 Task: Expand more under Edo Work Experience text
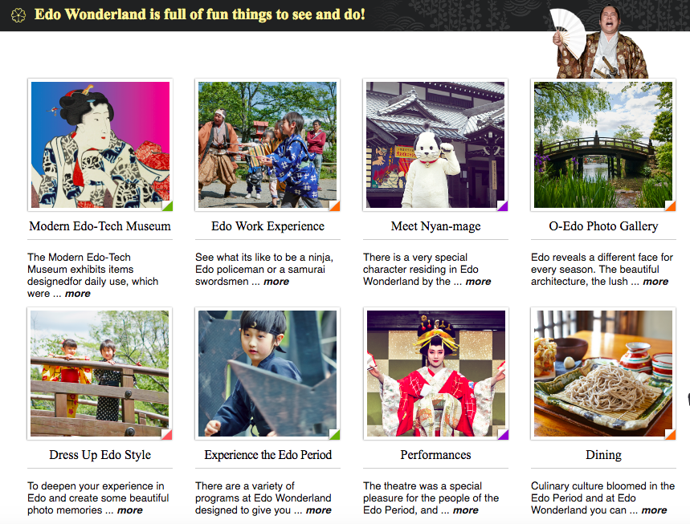[x=276, y=282]
